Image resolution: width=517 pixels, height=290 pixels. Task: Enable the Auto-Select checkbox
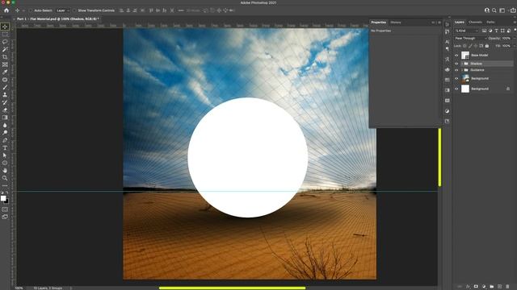click(x=31, y=10)
